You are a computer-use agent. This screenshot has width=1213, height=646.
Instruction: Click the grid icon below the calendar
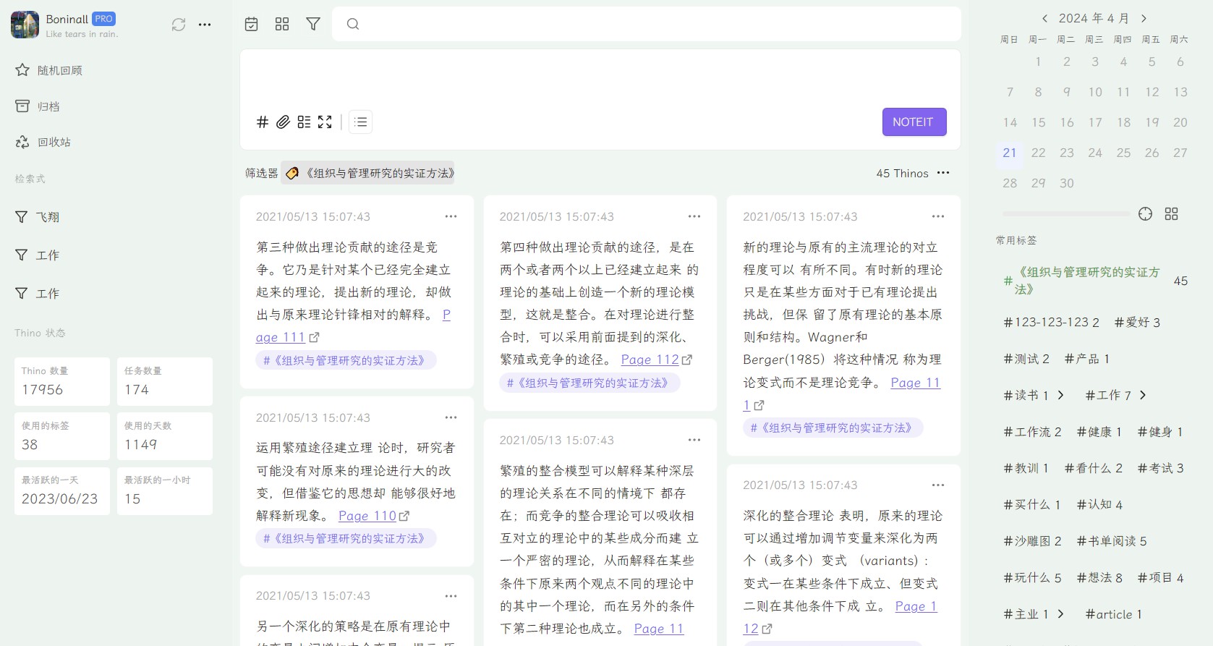pos(1172,214)
